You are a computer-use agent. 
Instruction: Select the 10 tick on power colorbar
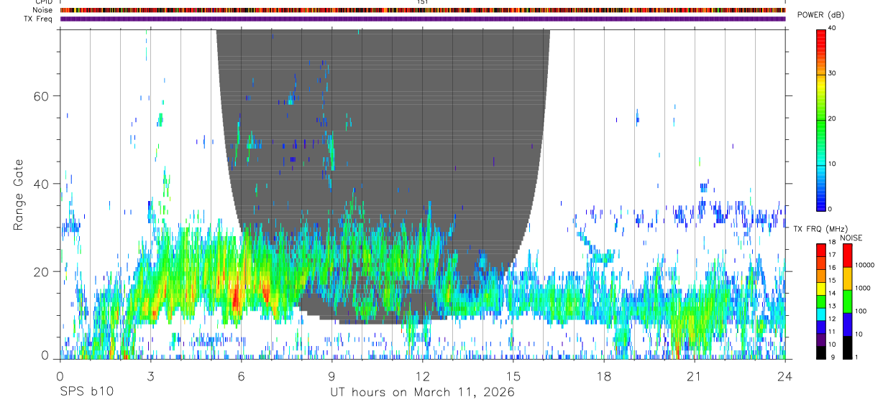click(831, 164)
